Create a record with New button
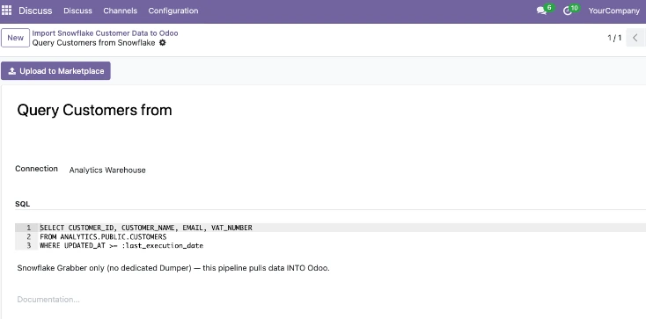This screenshot has height=319, width=646. point(15,38)
